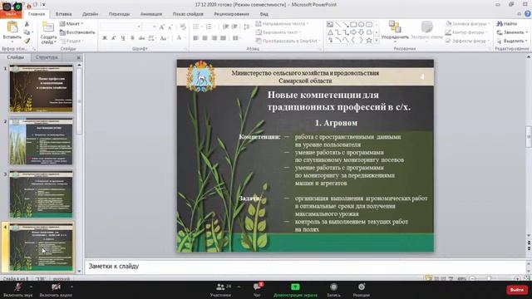Select the Triangle shape
The width and height of the screenshot is (532, 299).
330,32
